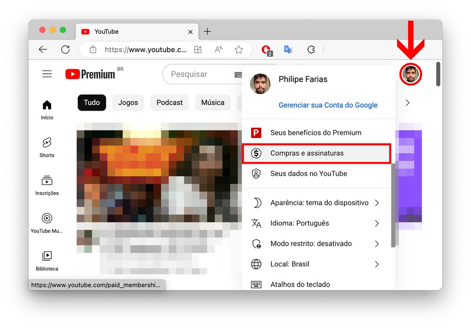Open Inscrições in the sidebar
471x328 pixels.
47,185
